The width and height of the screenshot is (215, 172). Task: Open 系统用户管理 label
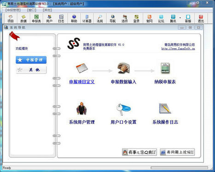pos(82,122)
